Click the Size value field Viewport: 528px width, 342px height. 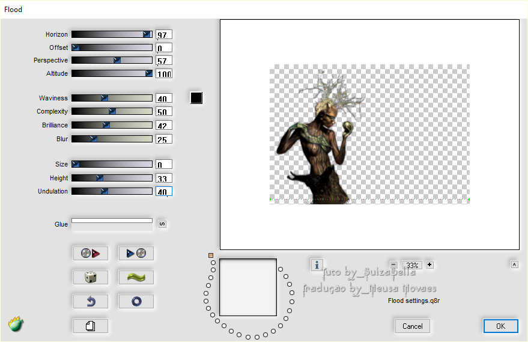pyautogui.click(x=164, y=164)
